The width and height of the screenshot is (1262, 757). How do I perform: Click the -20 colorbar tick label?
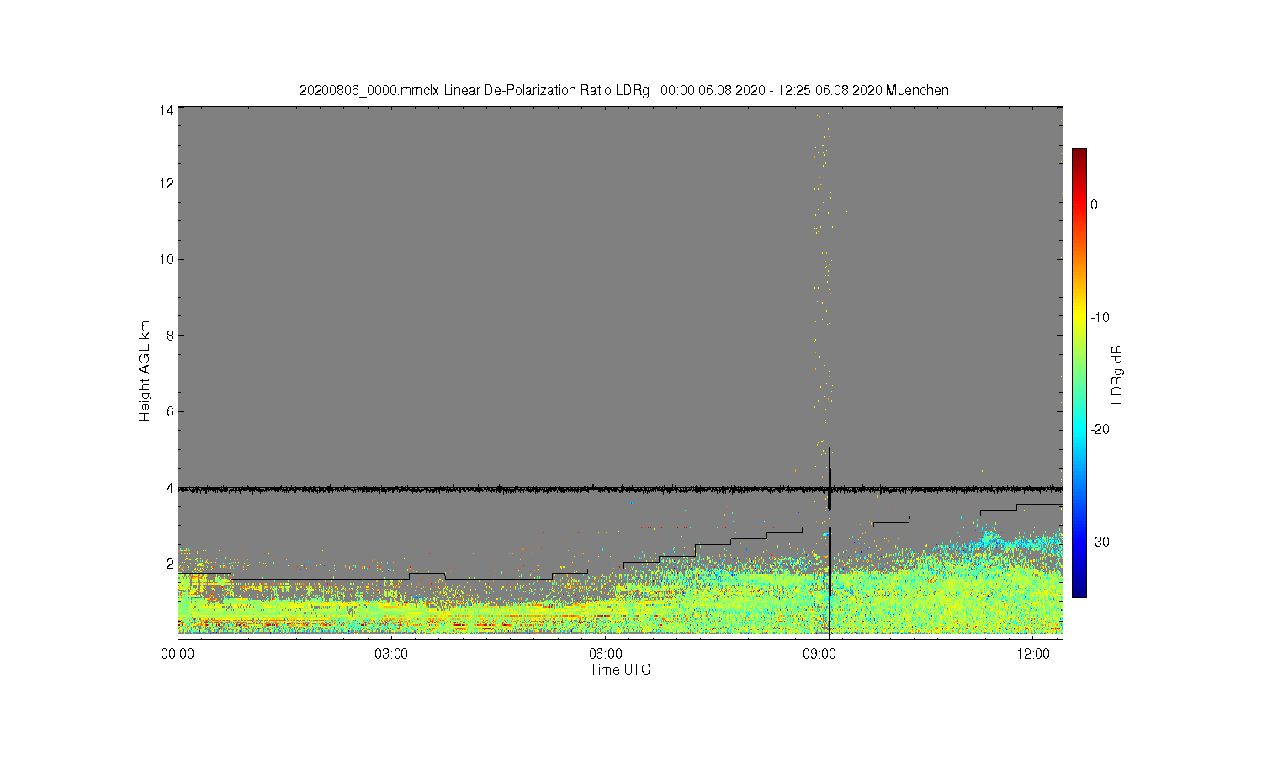[x=1099, y=429]
